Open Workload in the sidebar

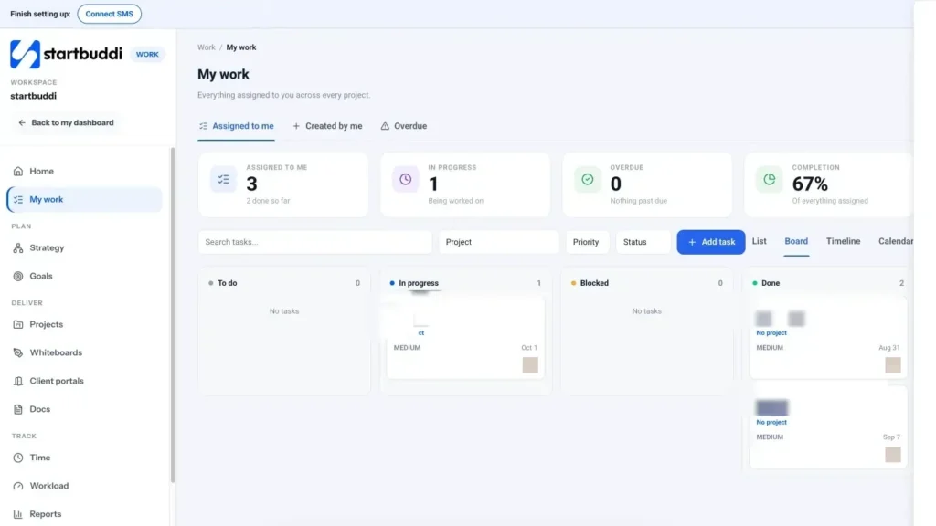pos(85,486)
